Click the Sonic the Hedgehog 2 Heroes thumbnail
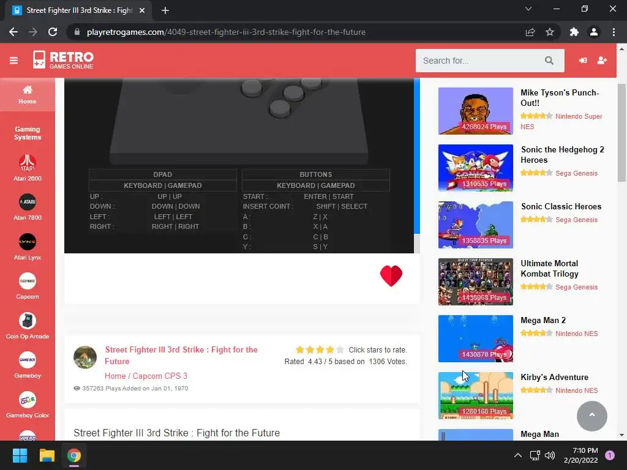The width and height of the screenshot is (627, 470). [475, 168]
